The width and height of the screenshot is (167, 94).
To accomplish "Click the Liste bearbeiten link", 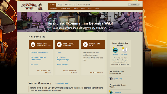I will click(63, 83).
